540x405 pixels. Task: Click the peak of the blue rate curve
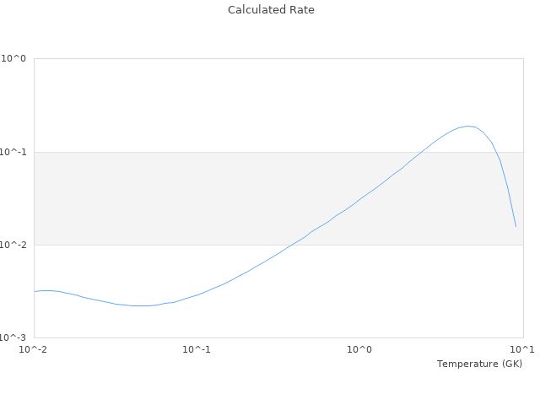pyautogui.click(x=467, y=127)
